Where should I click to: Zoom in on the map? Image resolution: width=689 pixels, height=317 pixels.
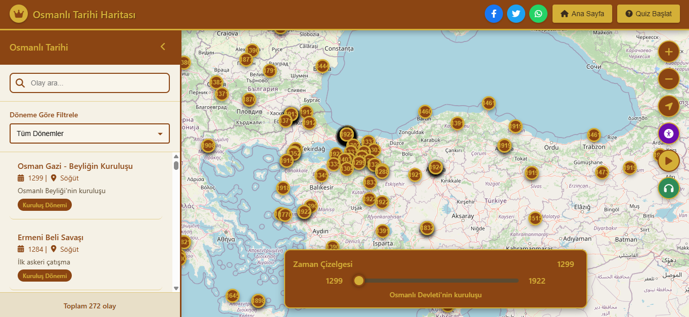pyautogui.click(x=668, y=51)
